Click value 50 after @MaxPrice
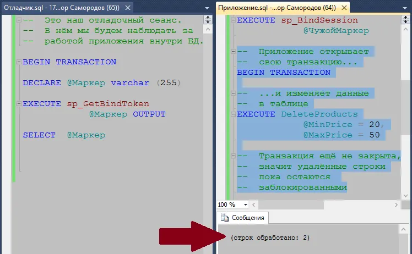 point(375,135)
